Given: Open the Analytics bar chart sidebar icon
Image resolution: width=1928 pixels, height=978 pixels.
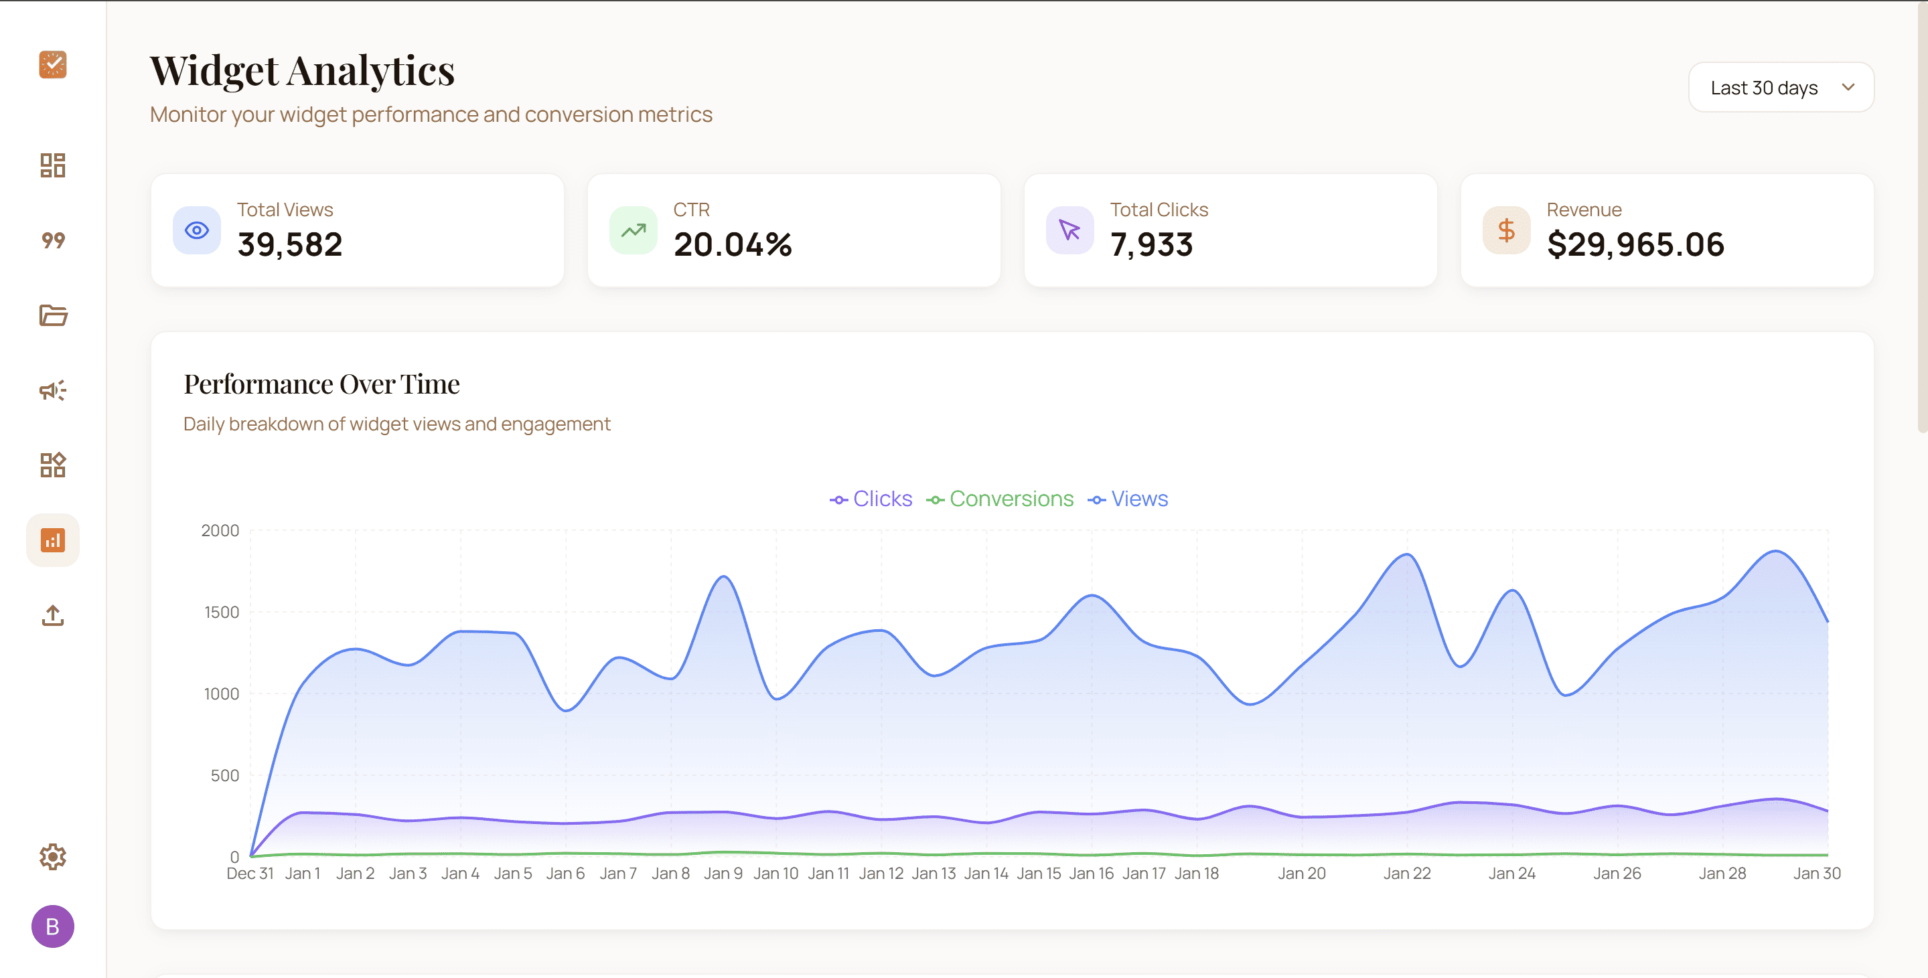Looking at the screenshot, I should 52,540.
